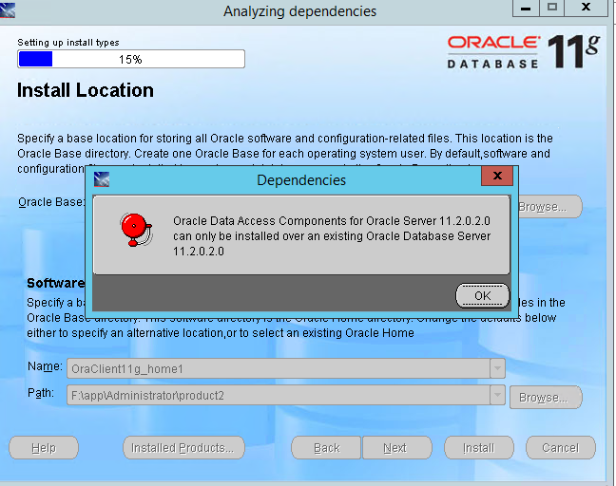Click the installer window title bar icon

click(8, 10)
